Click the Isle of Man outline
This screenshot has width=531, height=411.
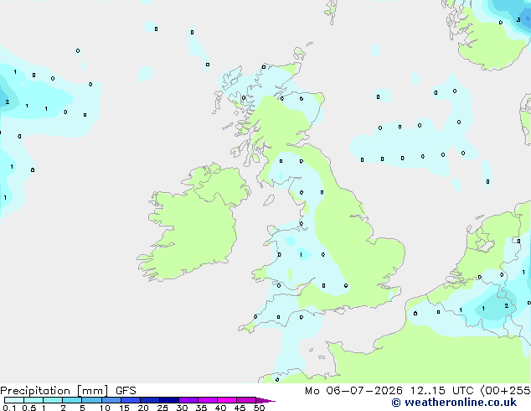269,200
